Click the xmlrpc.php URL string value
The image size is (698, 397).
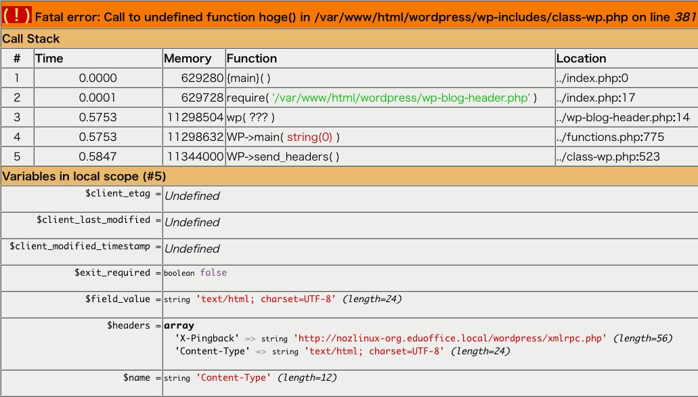pyautogui.click(x=450, y=338)
